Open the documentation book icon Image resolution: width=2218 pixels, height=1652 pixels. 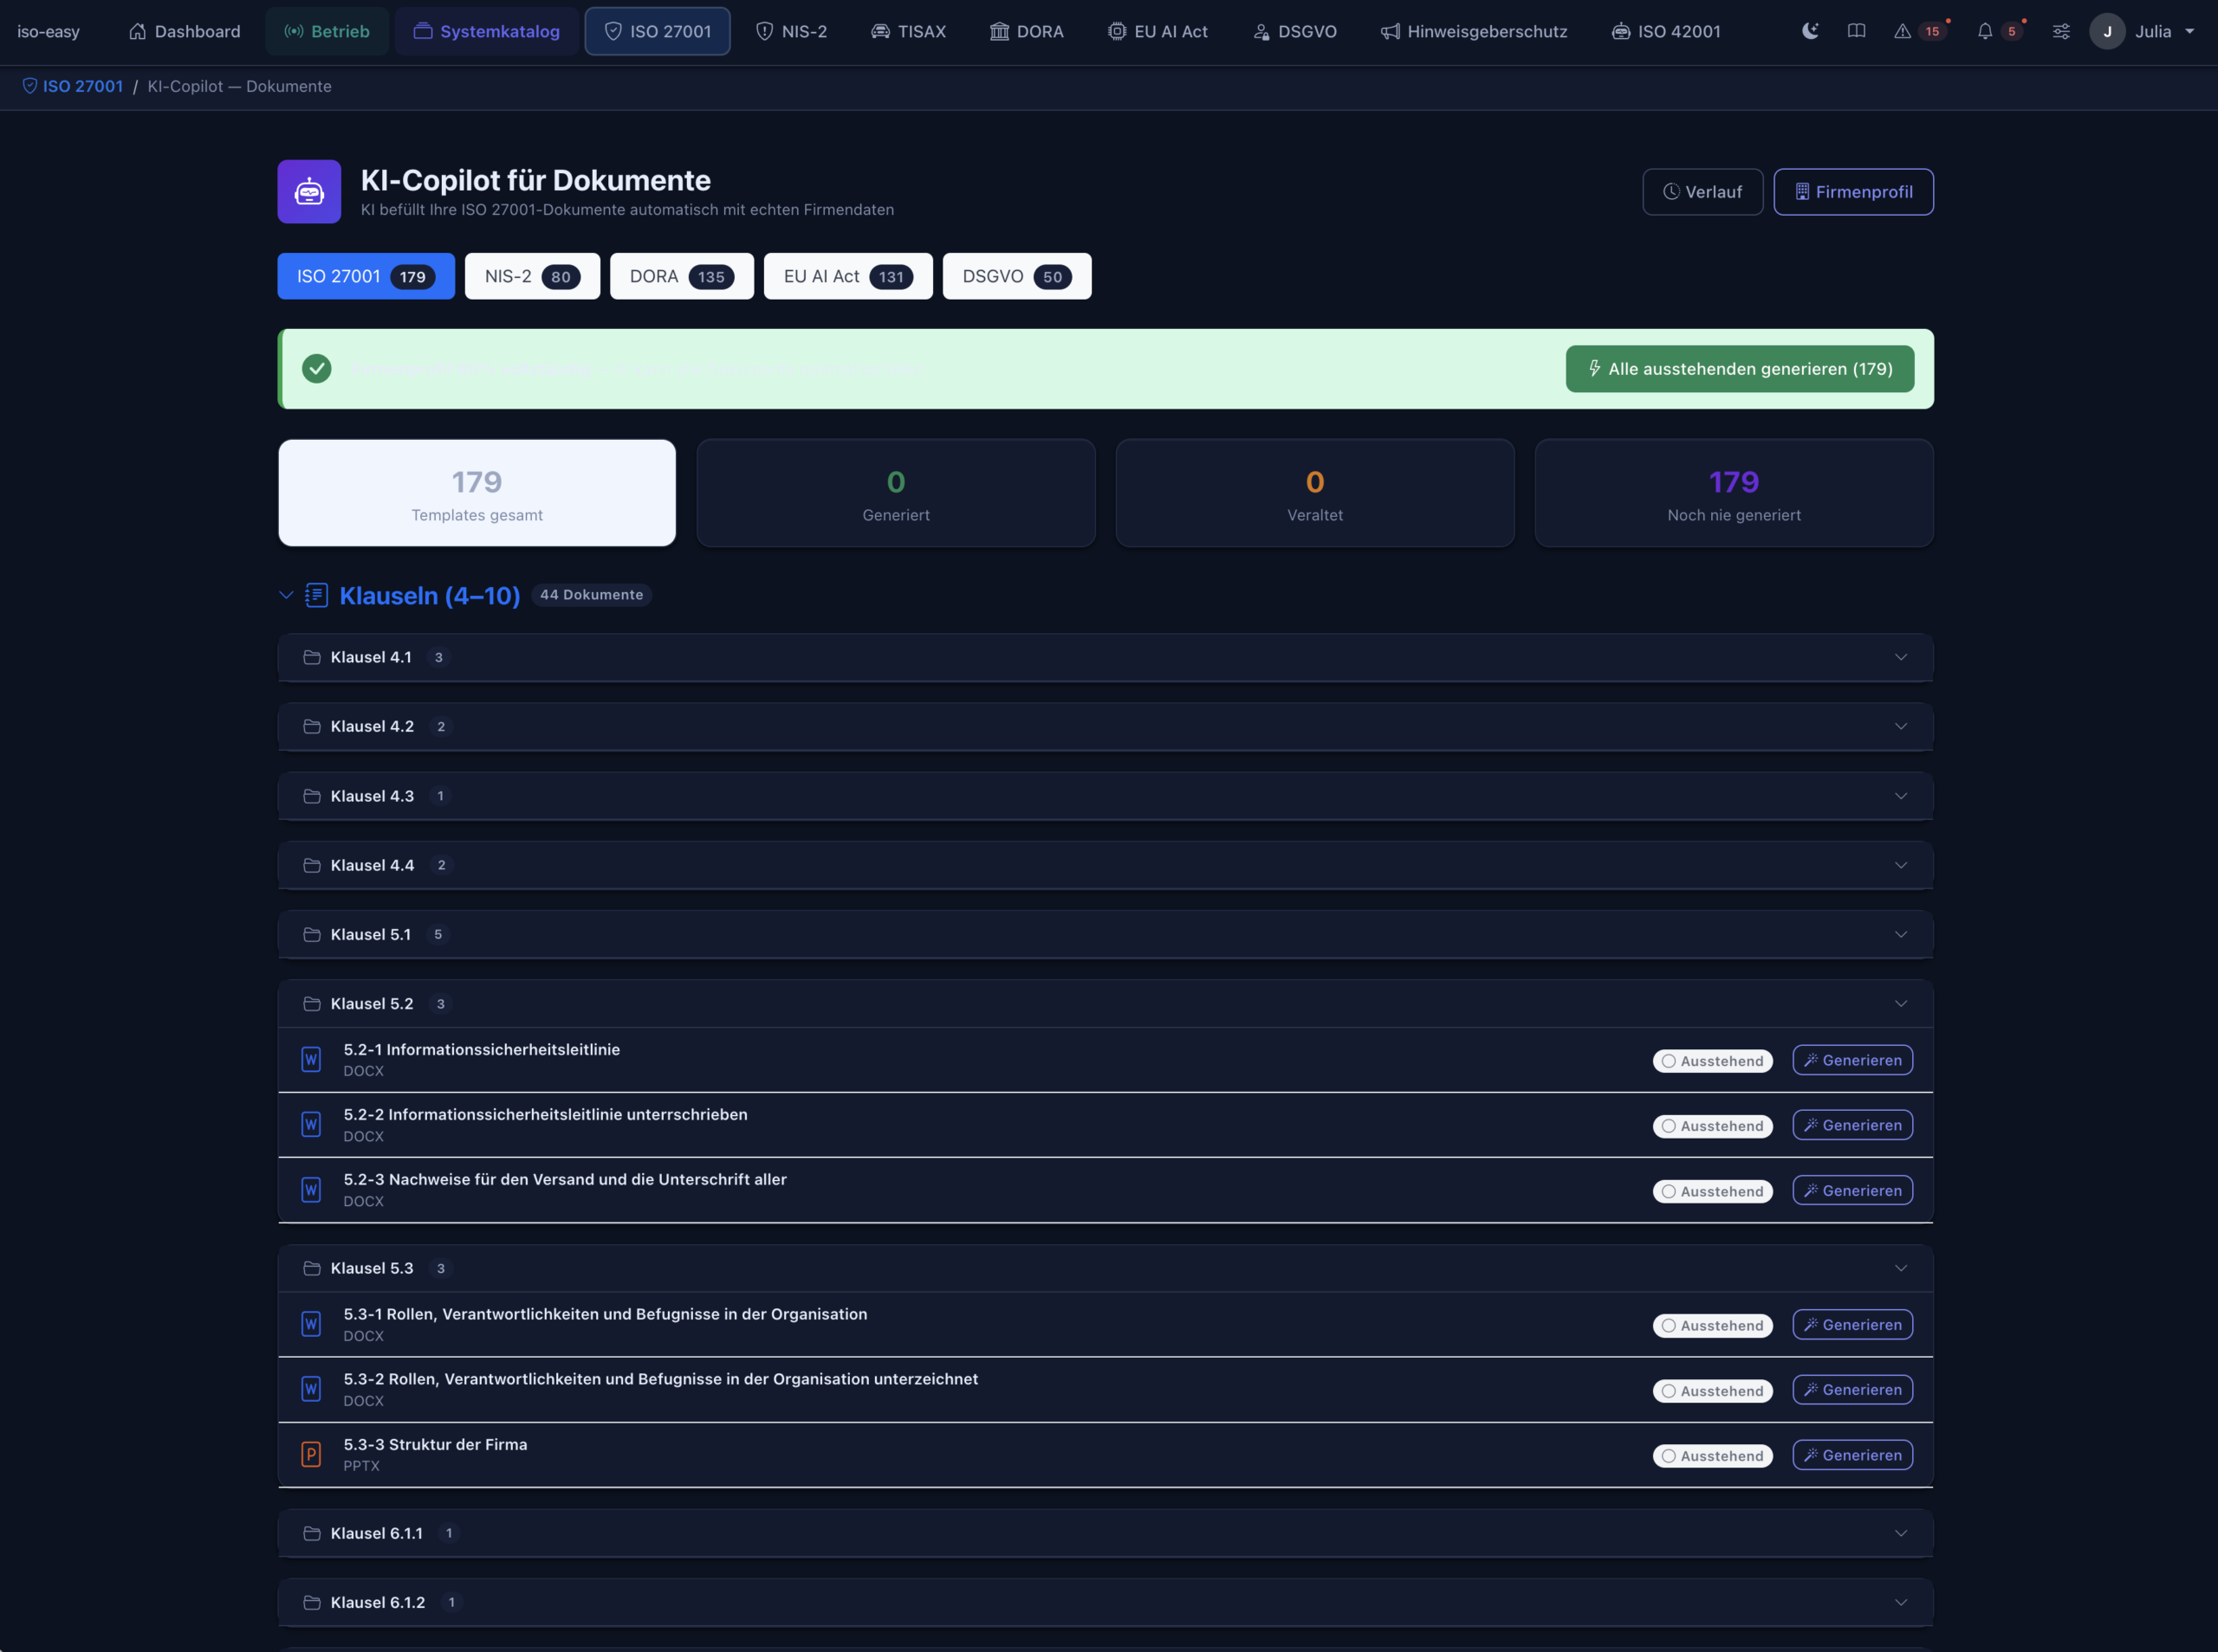pos(1858,30)
